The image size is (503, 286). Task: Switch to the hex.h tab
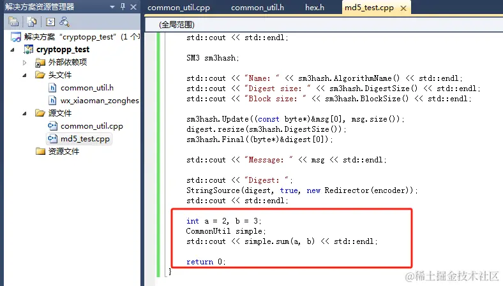point(315,8)
